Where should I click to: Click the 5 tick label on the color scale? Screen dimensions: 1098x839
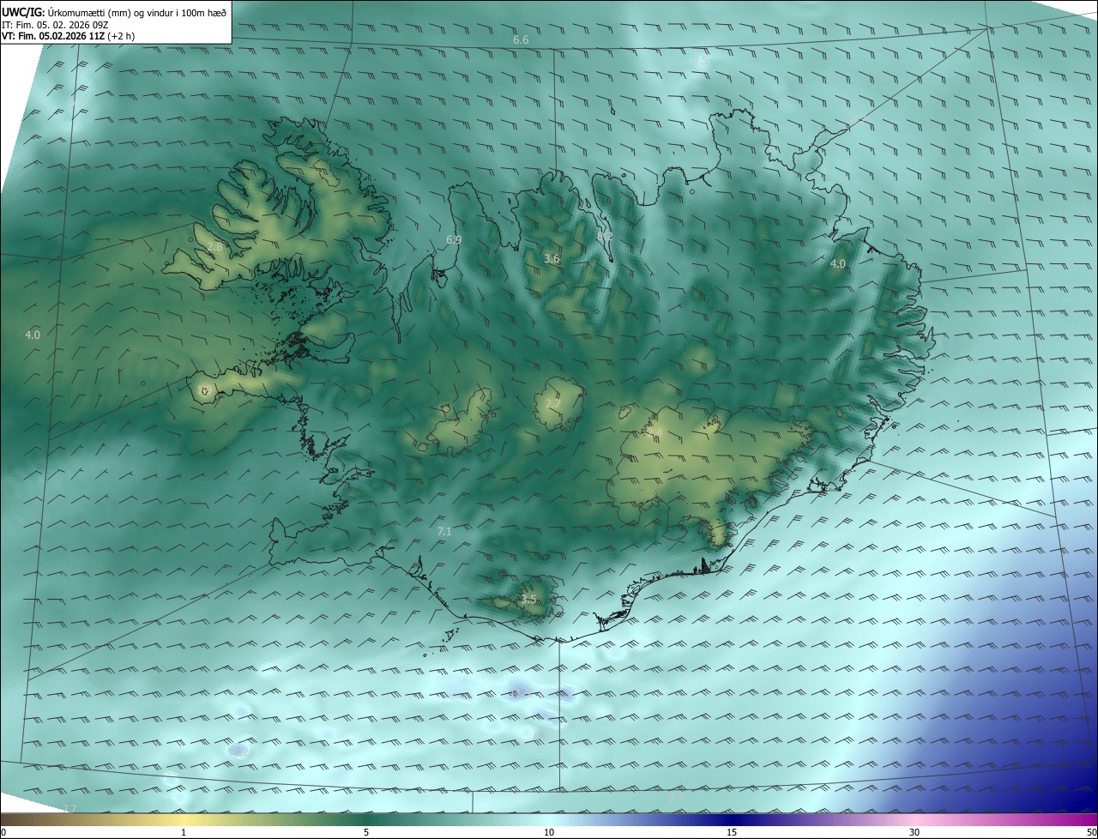click(366, 832)
